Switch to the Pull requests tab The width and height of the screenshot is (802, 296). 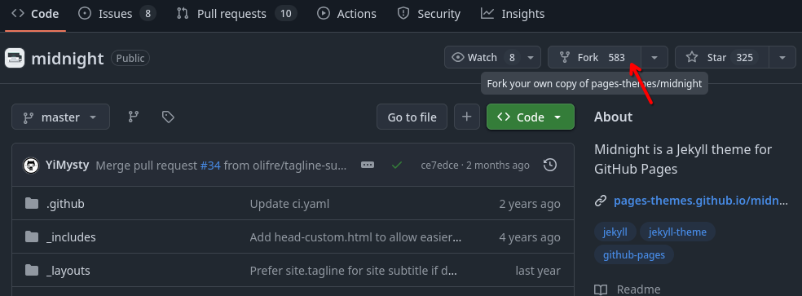click(236, 14)
